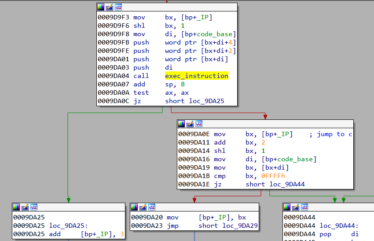The width and height of the screenshot is (374, 241).
Task: Click the pencil edit icon of block loc_9DA44
Action: [296, 207]
